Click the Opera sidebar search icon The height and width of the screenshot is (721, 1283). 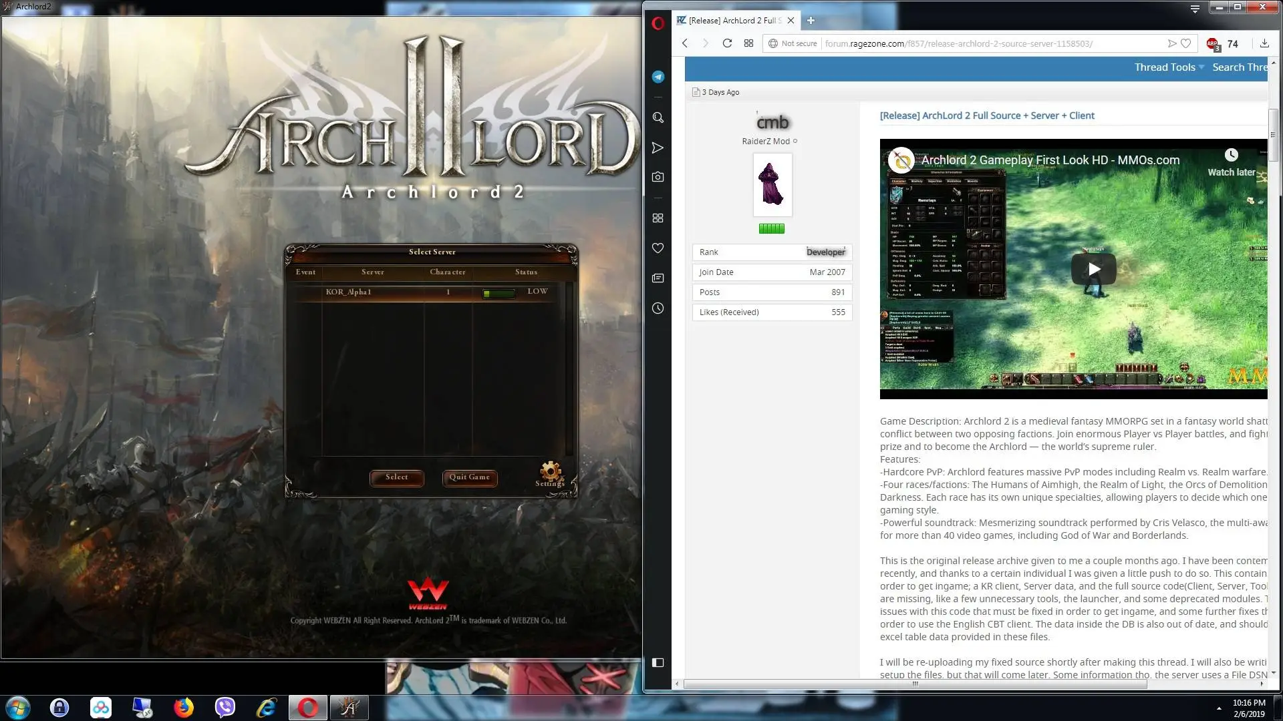[658, 117]
